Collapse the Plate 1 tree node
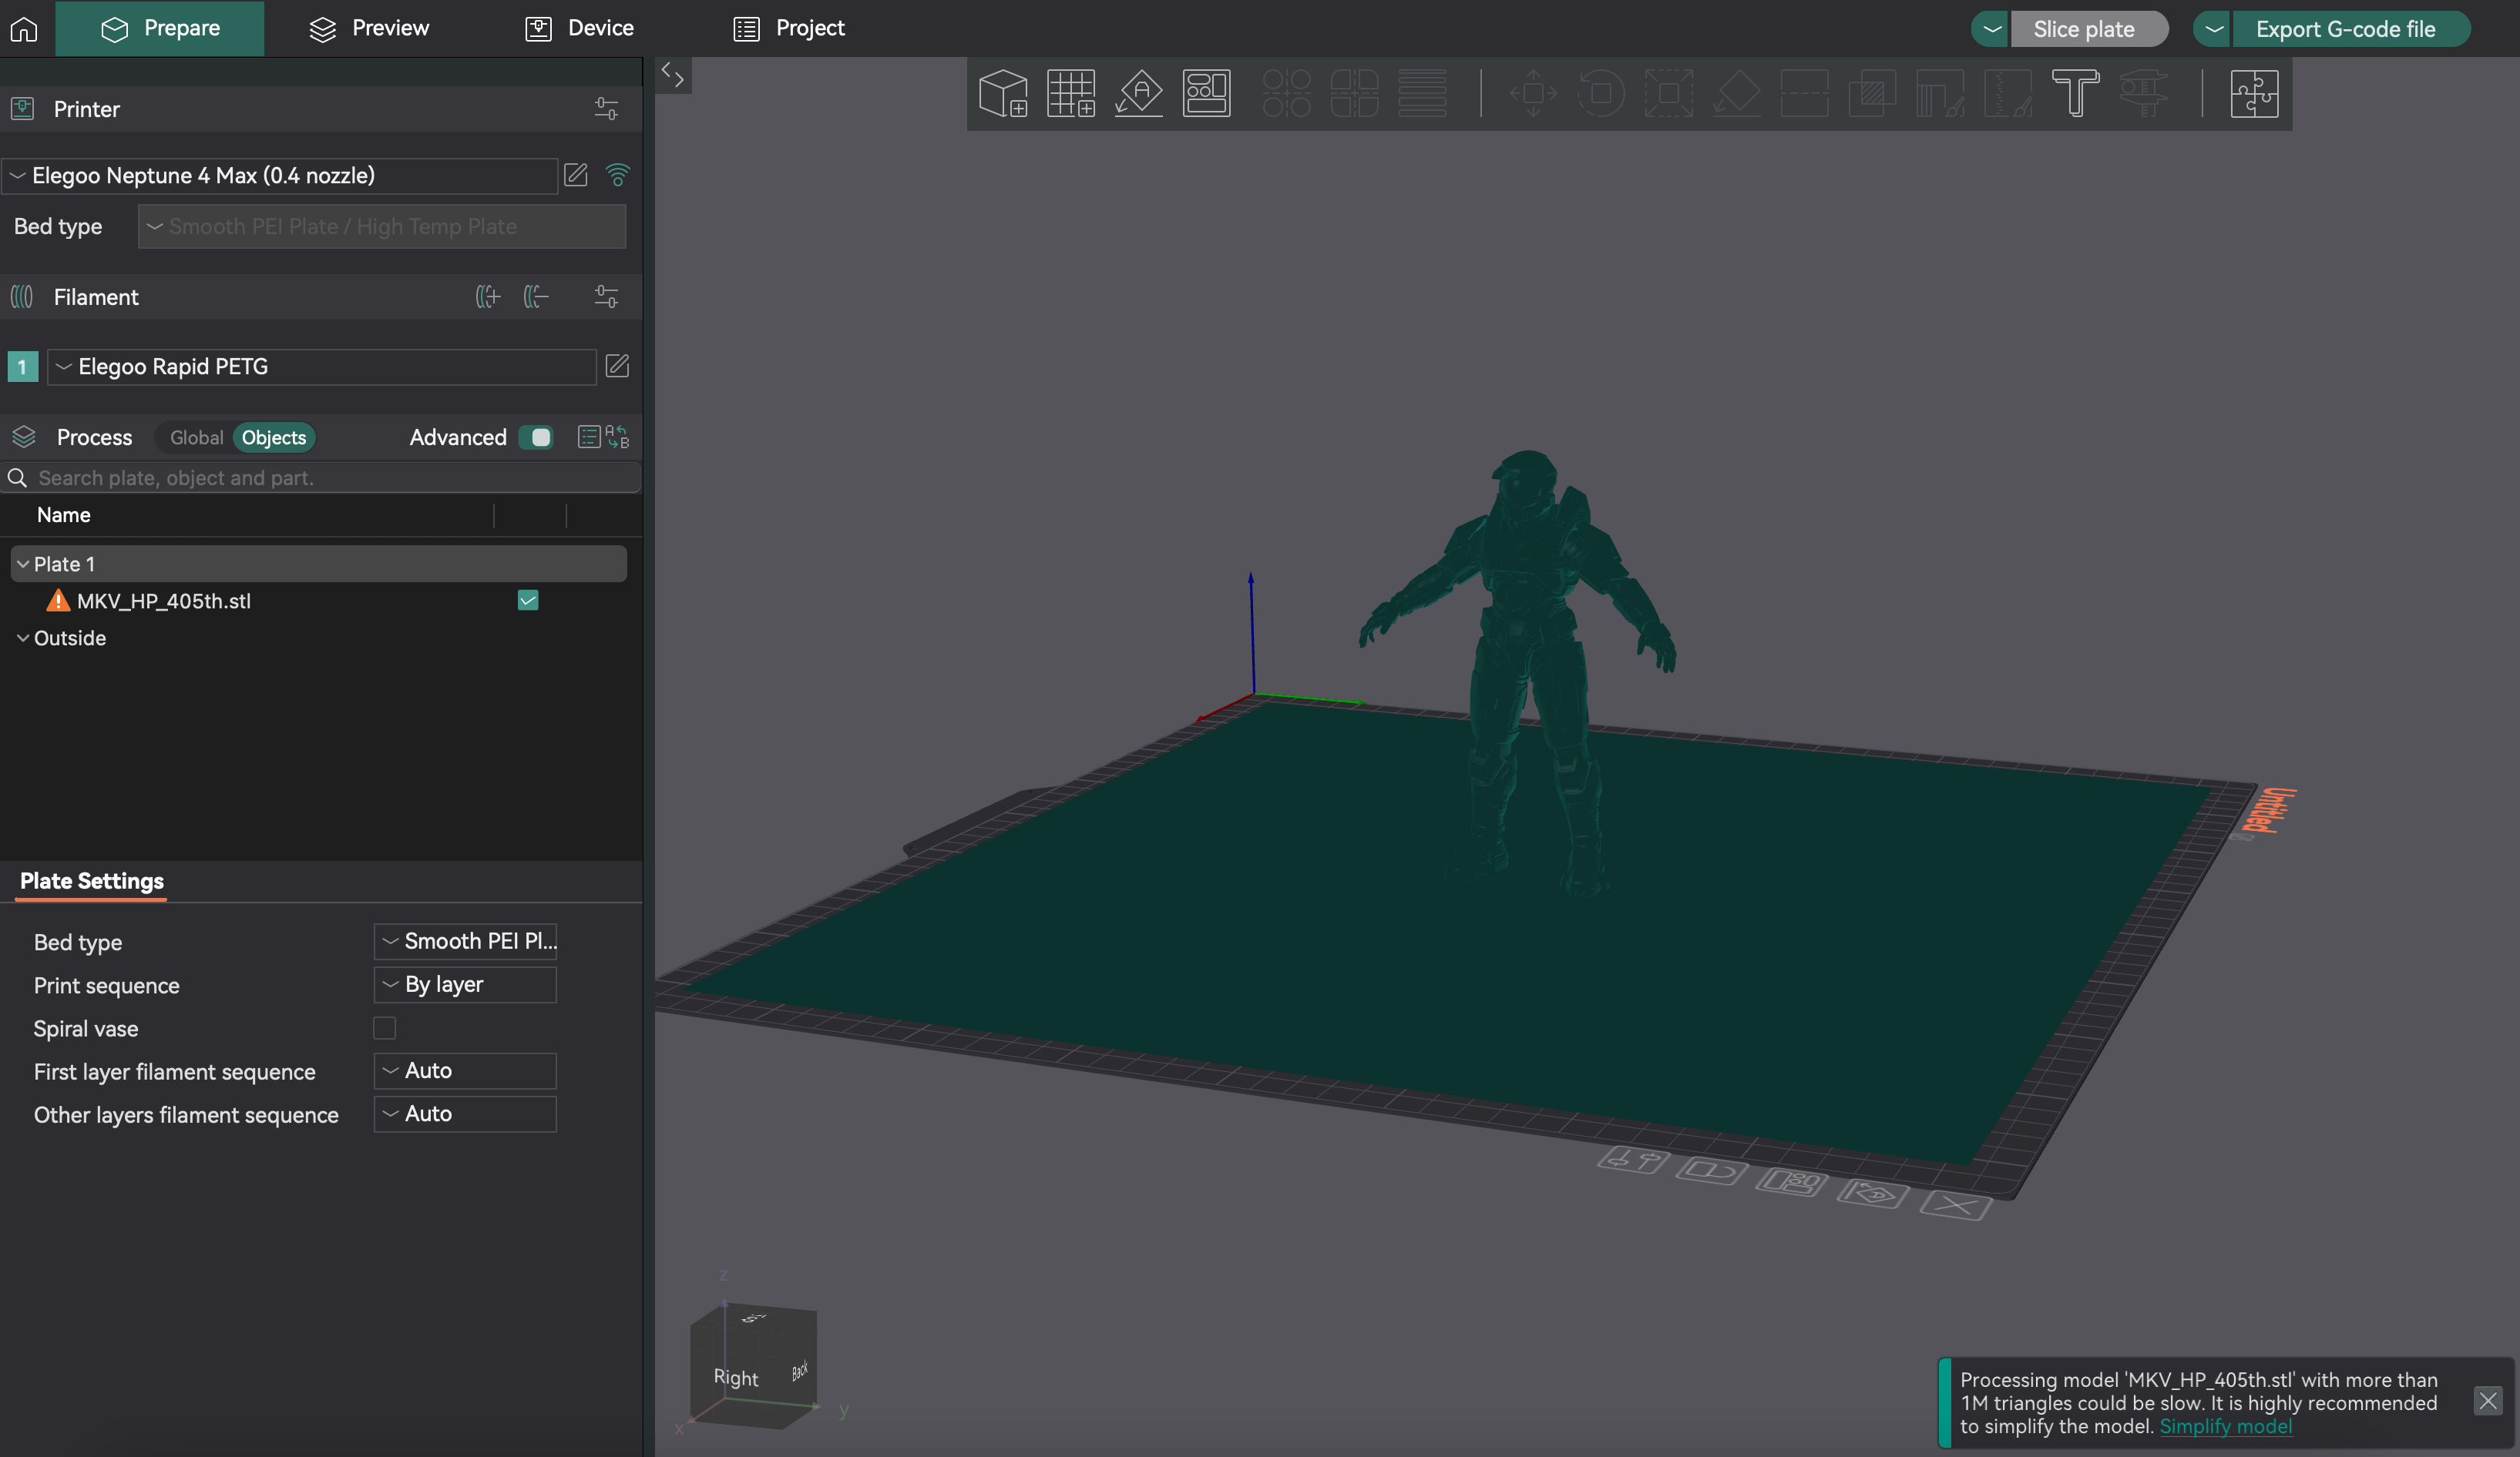 coord(23,564)
